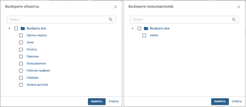This screenshot has height=107, width=246.
Task: Focus the search field in users dialog
Action: pos(184,20)
